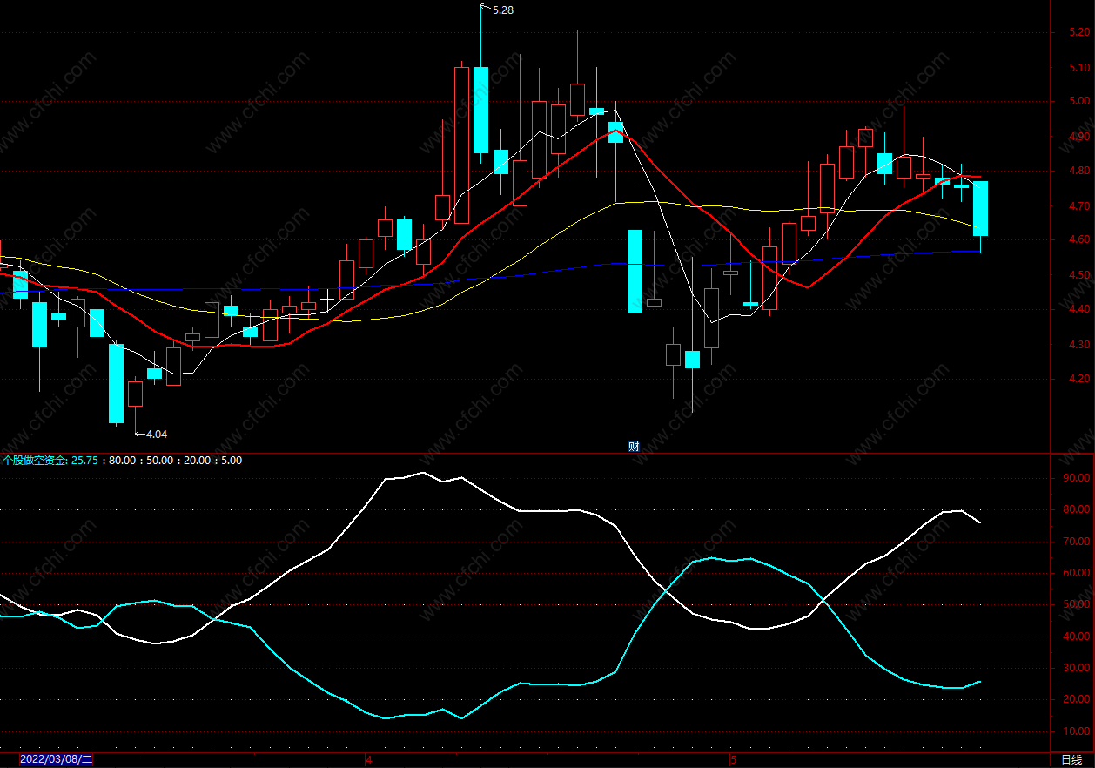Viewport: 1095px width, 768px height.
Task: Click 5.00 in the indicator header line
Action: coord(232,461)
